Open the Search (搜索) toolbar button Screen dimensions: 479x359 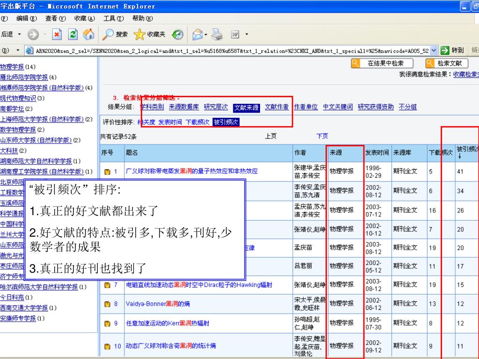coord(115,34)
